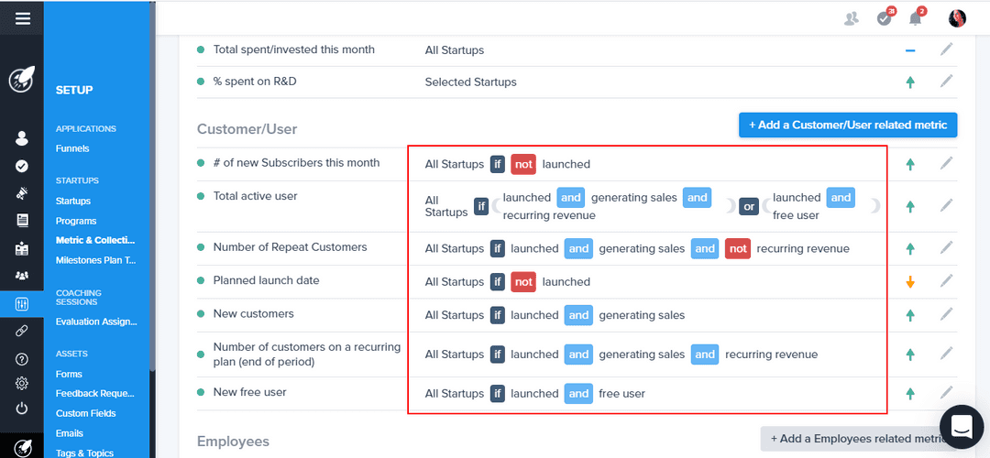Click the people icon in top header
The height and width of the screenshot is (458, 990).
tap(852, 18)
